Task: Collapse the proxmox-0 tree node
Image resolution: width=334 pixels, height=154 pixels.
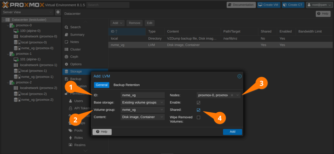Action: pos(8,25)
